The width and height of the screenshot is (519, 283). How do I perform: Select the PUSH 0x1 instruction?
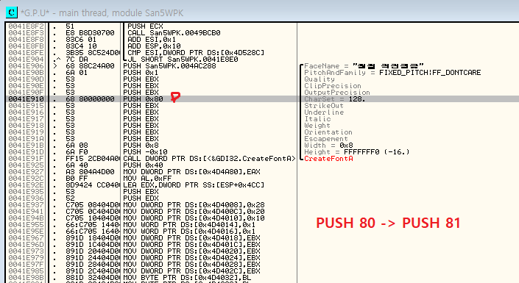click(141, 72)
